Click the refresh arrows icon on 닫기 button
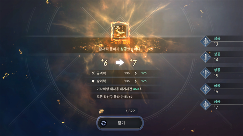Image resolution: width=243 pixels, height=136 pixels. pyautogui.click(x=104, y=123)
